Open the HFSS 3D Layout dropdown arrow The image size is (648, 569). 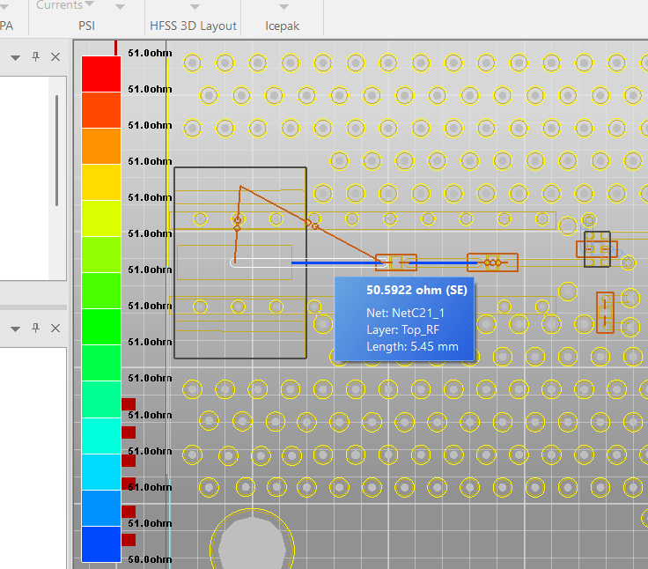pos(195,7)
